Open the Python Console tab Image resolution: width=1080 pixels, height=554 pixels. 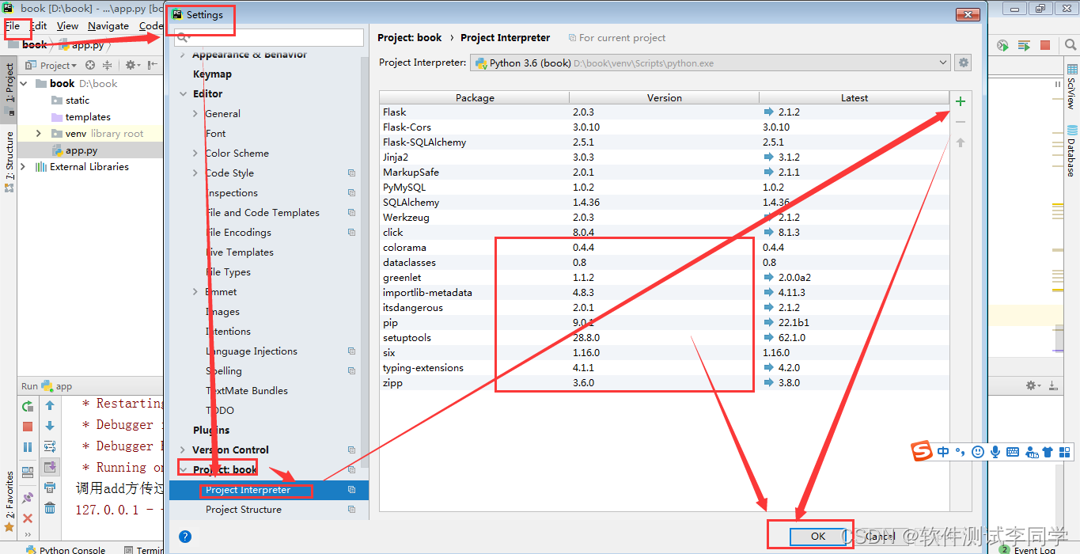66,549
